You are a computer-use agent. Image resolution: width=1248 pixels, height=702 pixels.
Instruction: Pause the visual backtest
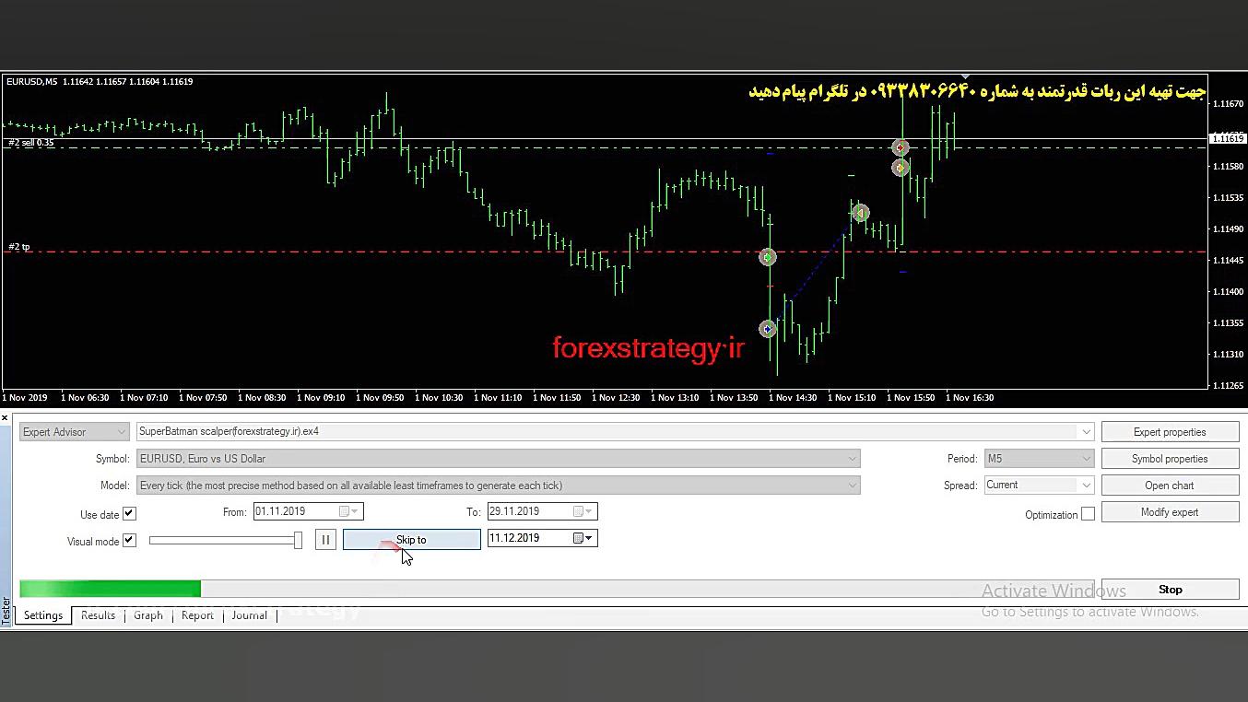(325, 540)
